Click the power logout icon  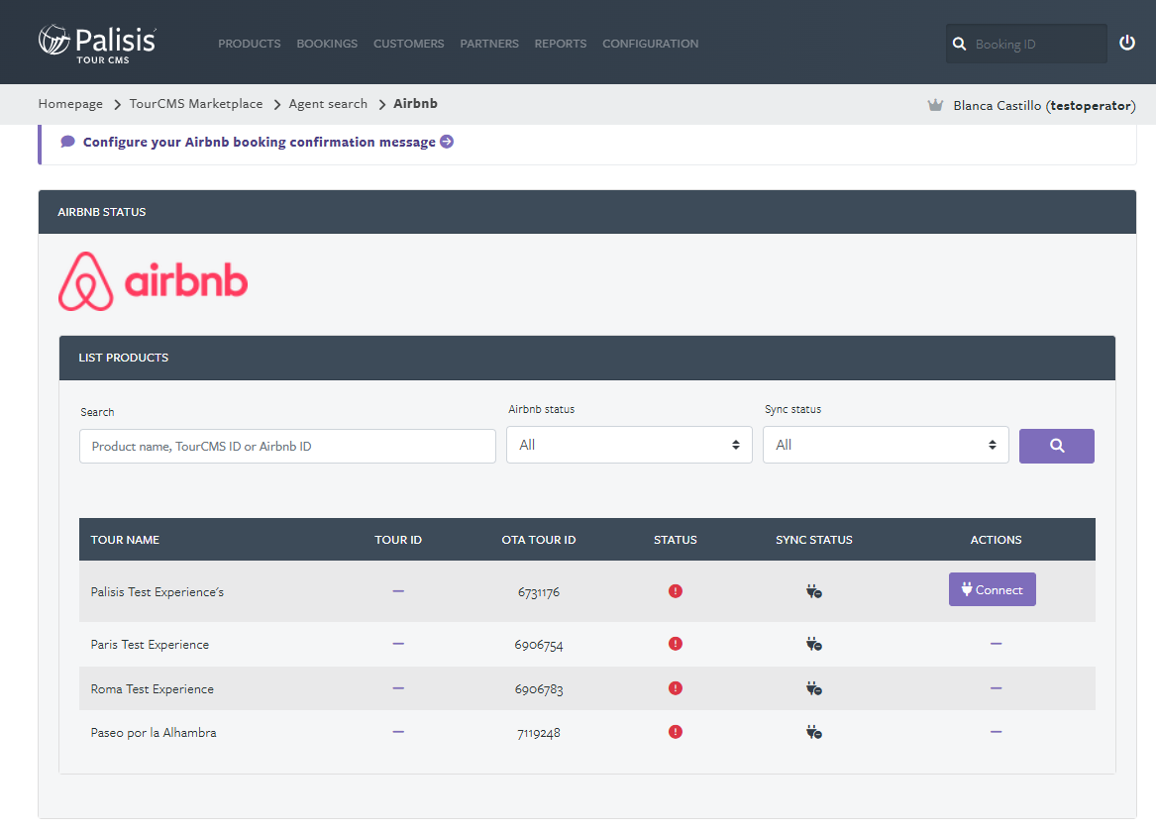tap(1126, 43)
